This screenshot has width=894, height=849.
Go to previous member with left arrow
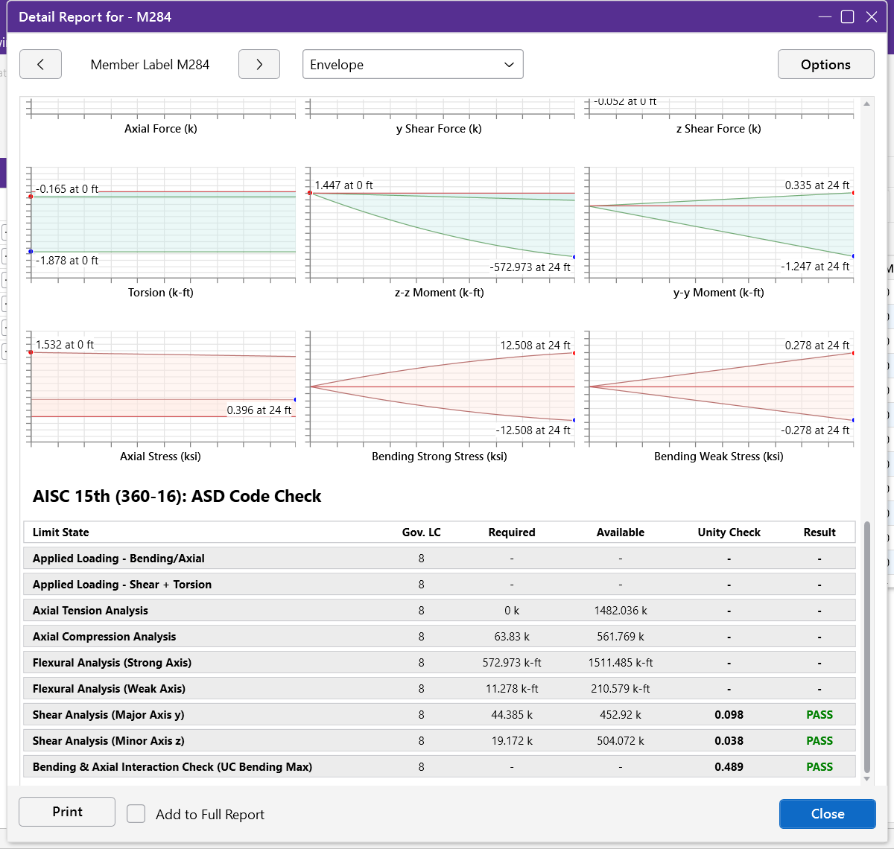coord(40,64)
